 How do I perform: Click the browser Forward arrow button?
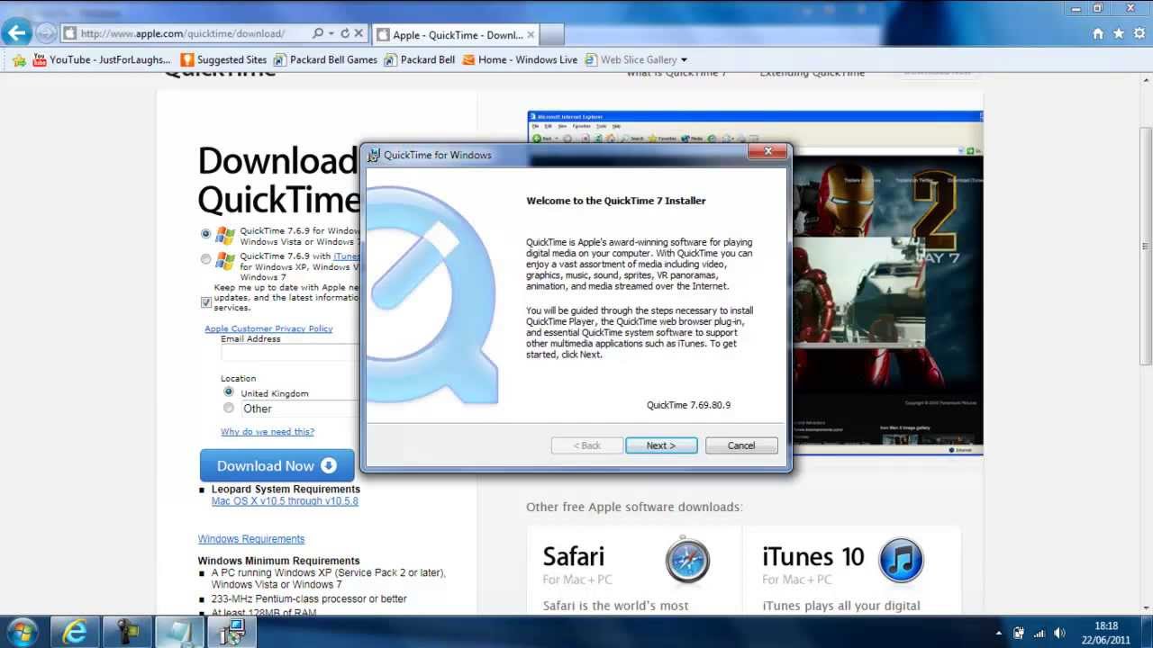point(46,34)
